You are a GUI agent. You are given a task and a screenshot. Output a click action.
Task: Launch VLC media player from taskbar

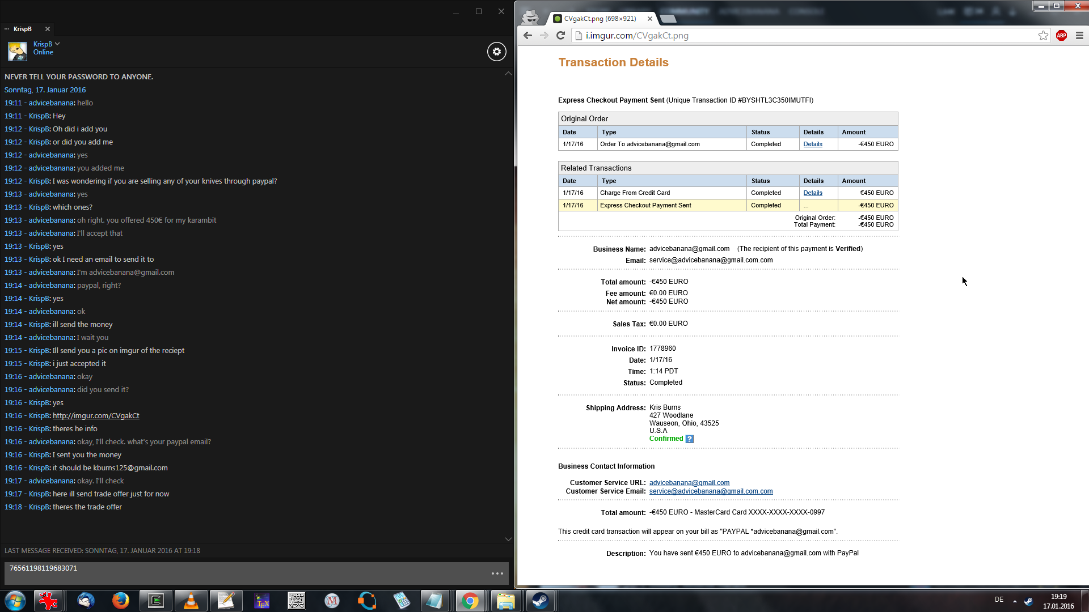coord(191,600)
